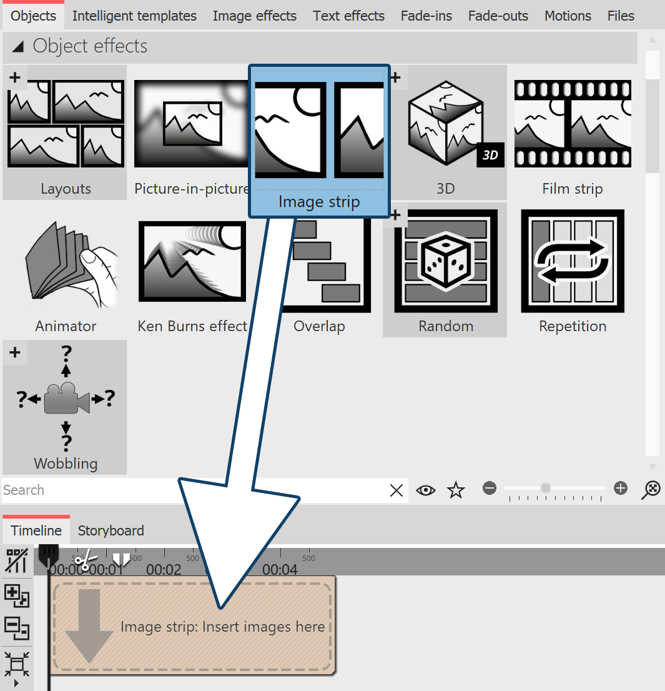Select the Image strip effect icon

[318, 129]
